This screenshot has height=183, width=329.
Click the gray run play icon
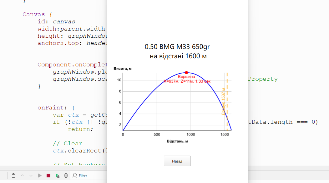[40, 176]
